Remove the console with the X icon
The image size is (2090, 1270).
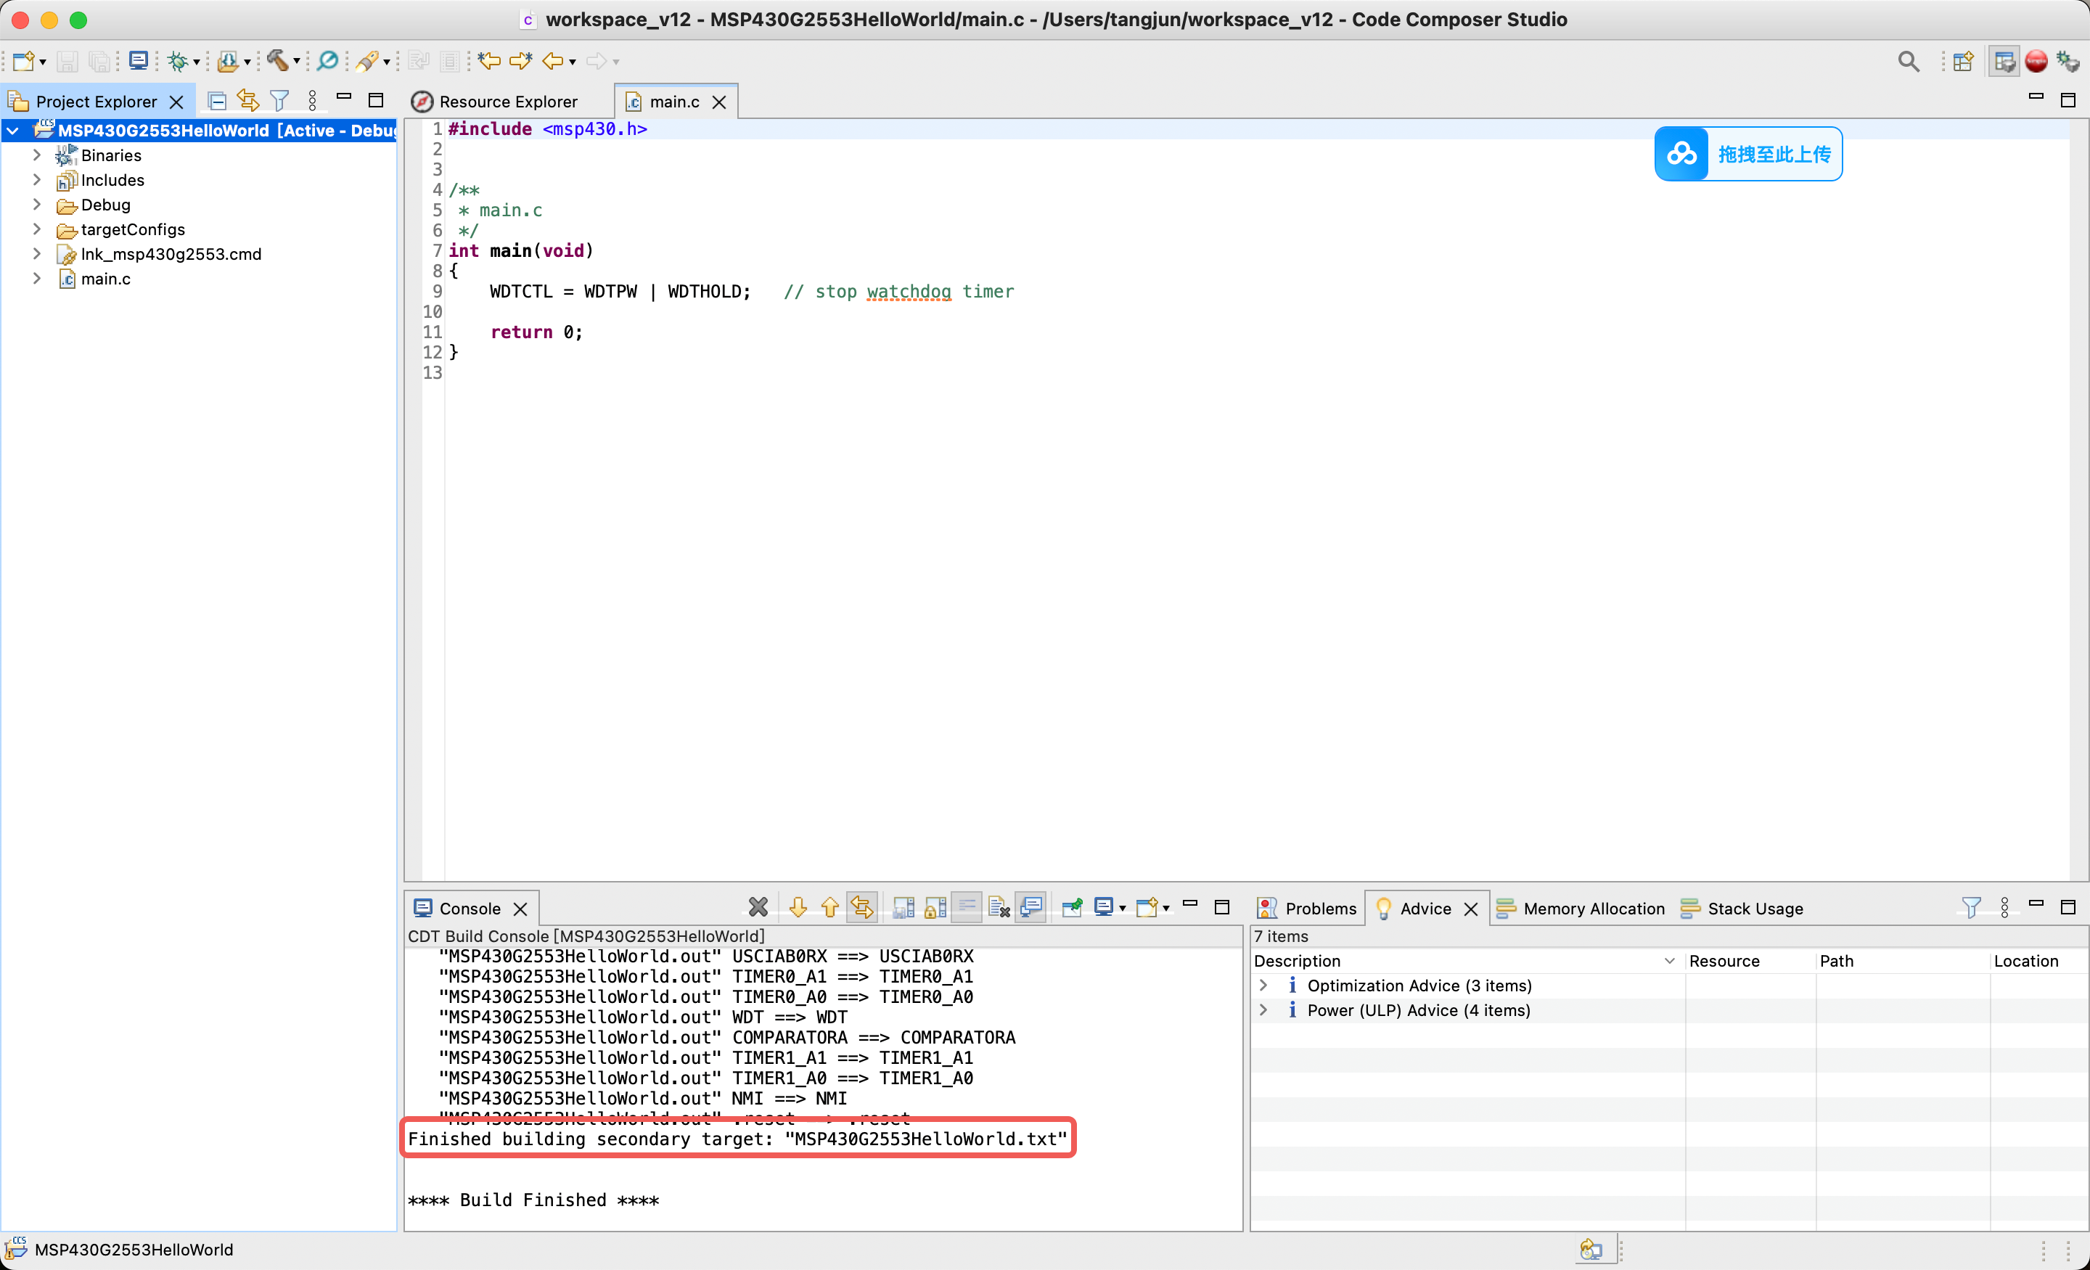pyautogui.click(x=758, y=908)
